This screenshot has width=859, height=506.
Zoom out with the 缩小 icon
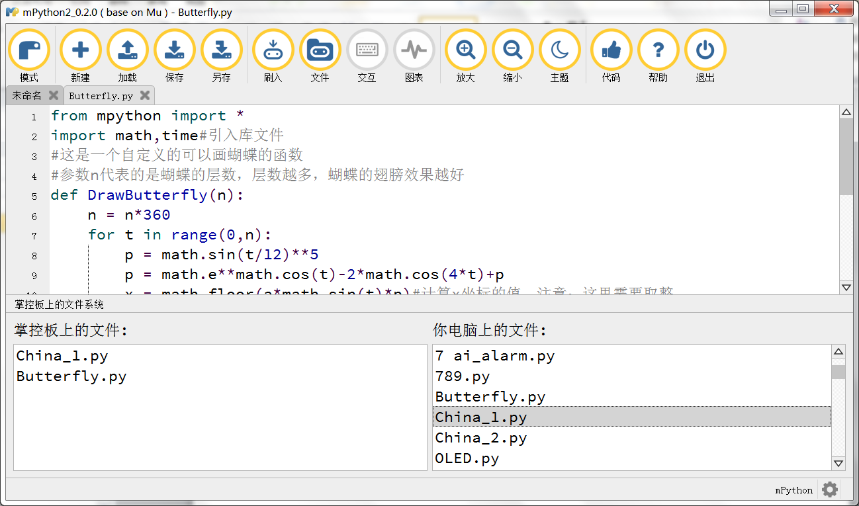512,50
